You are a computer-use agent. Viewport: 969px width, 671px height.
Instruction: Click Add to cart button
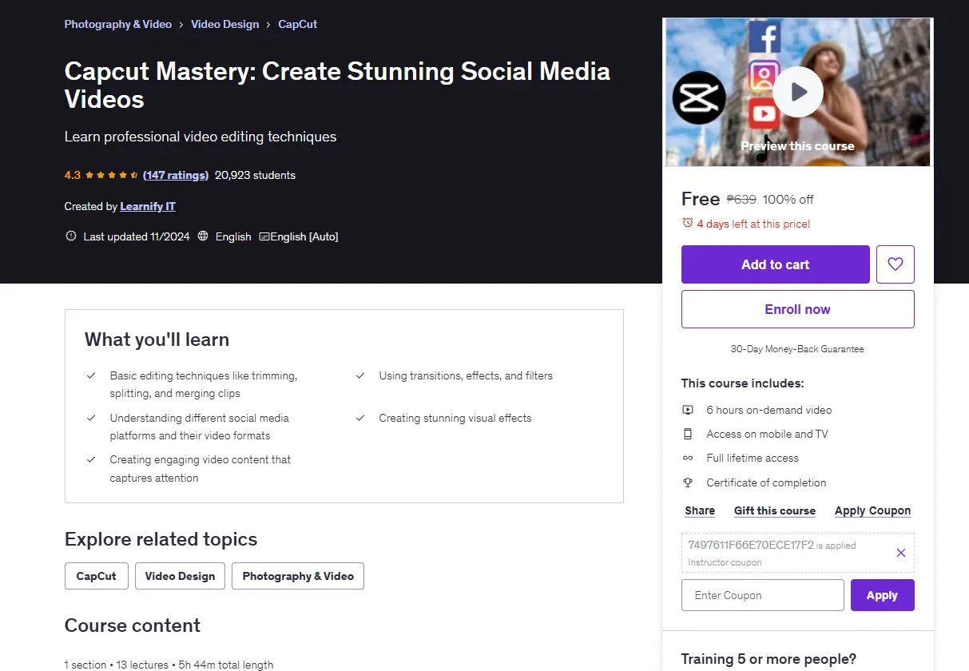(775, 264)
